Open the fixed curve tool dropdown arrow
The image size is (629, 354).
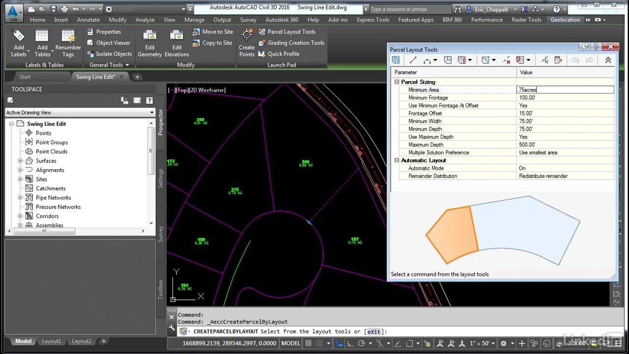tap(435, 60)
